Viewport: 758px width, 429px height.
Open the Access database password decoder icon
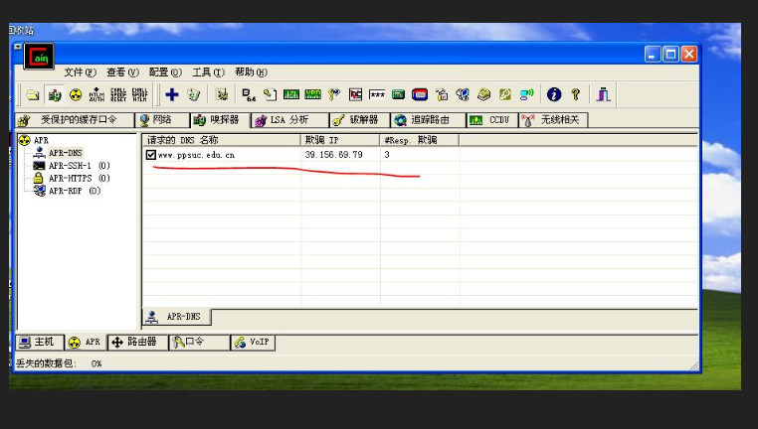[x=270, y=94]
